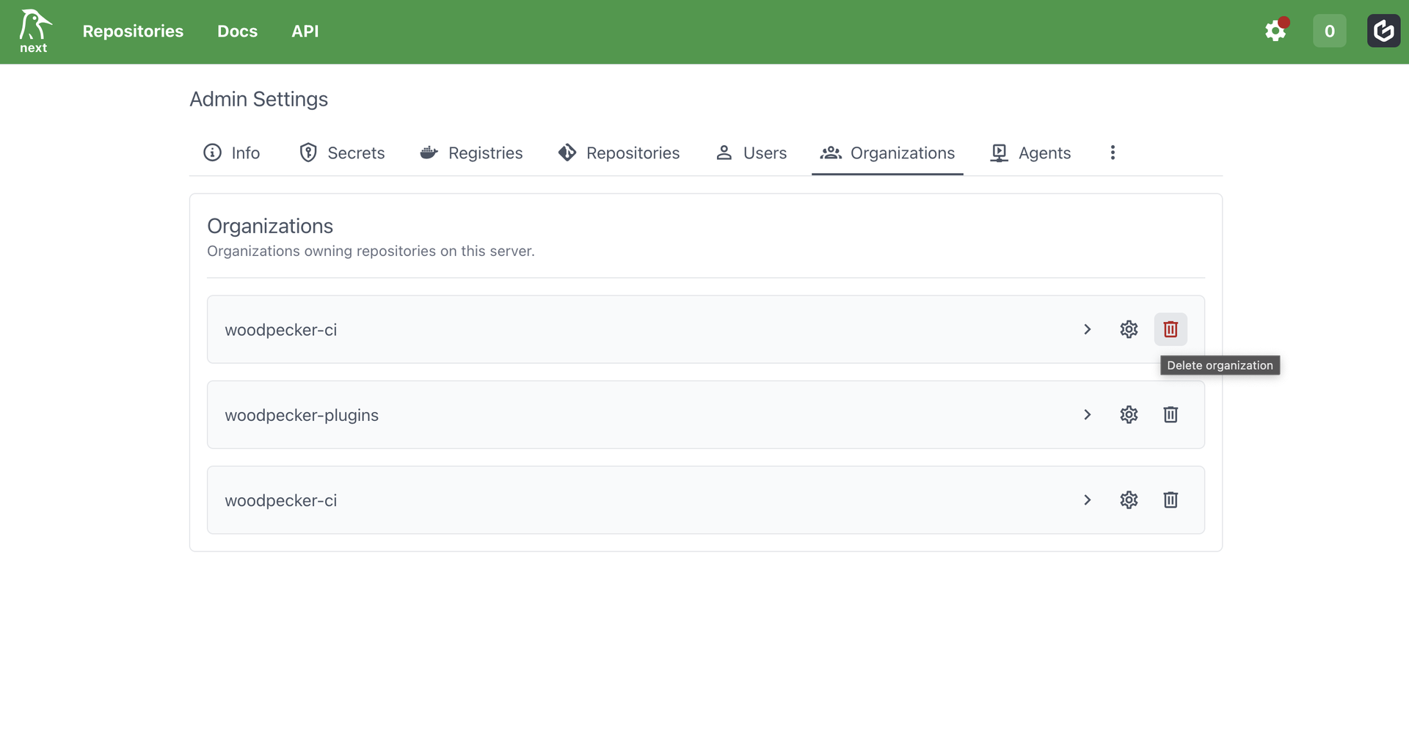This screenshot has width=1409, height=745.
Task: Click the "Organizations owning repositories on this server." description
Action: pos(371,251)
